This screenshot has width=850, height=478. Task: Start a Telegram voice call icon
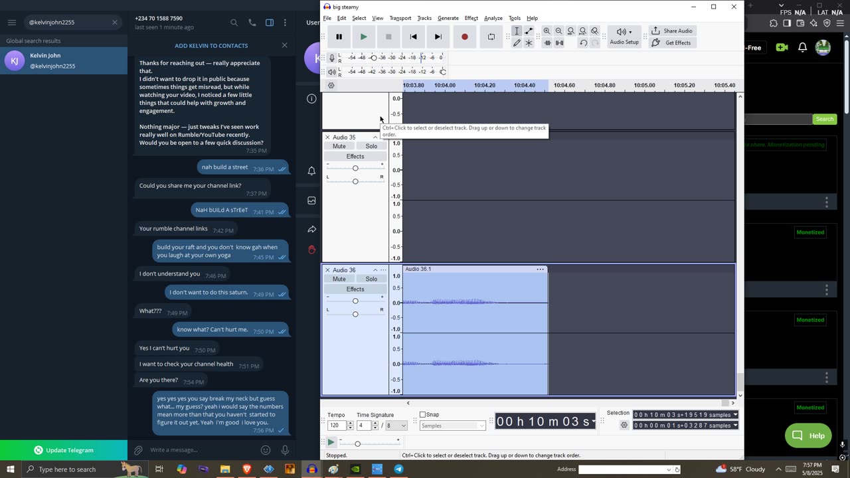click(252, 23)
